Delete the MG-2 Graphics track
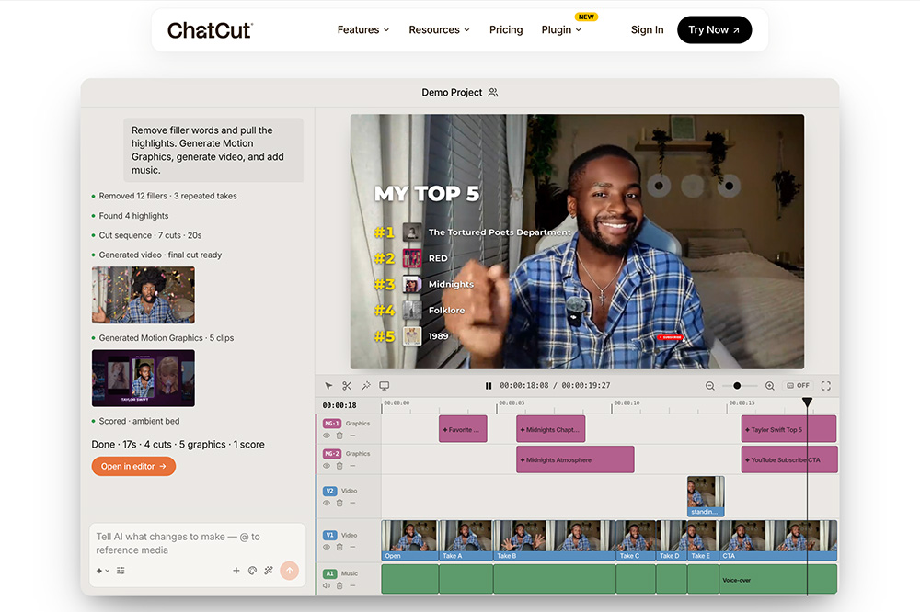 [339, 466]
